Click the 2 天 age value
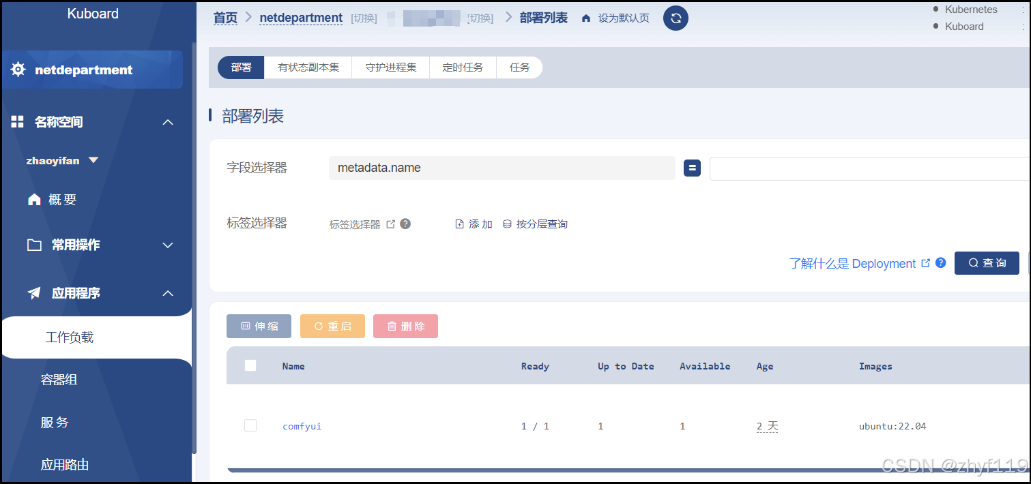Screen dimensions: 1031x484 click(x=767, y=426)
